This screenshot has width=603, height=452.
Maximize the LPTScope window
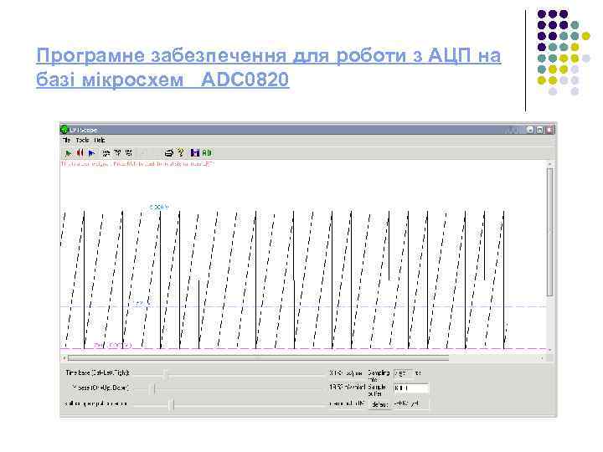coord(539,130)
